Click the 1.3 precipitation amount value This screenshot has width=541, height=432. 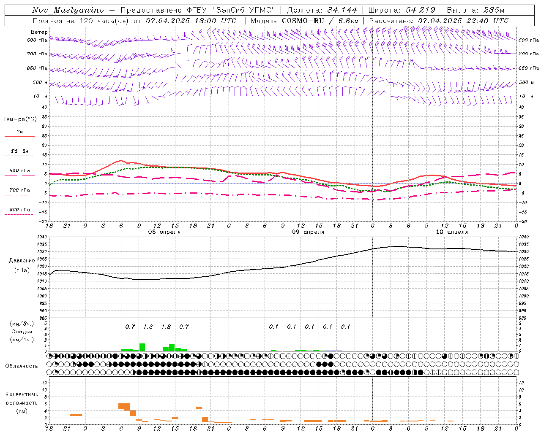click(x=148, y=327)
